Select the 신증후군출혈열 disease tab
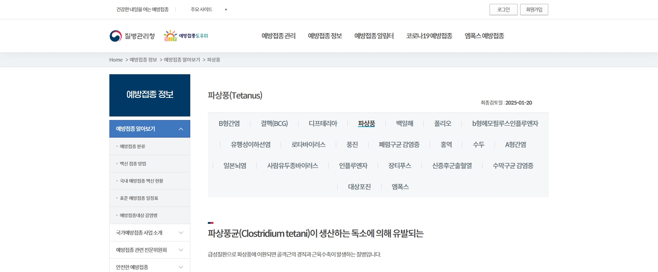 click(452, 166)
